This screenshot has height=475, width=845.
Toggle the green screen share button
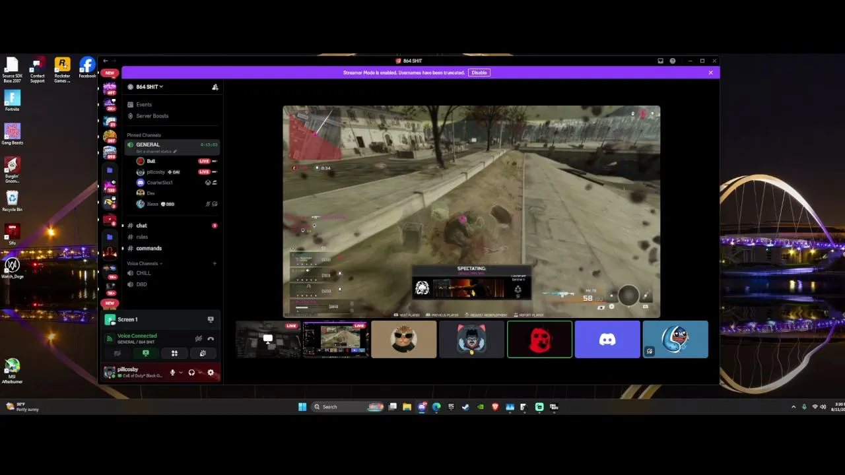pyautogui.click(x=146, y=353)
